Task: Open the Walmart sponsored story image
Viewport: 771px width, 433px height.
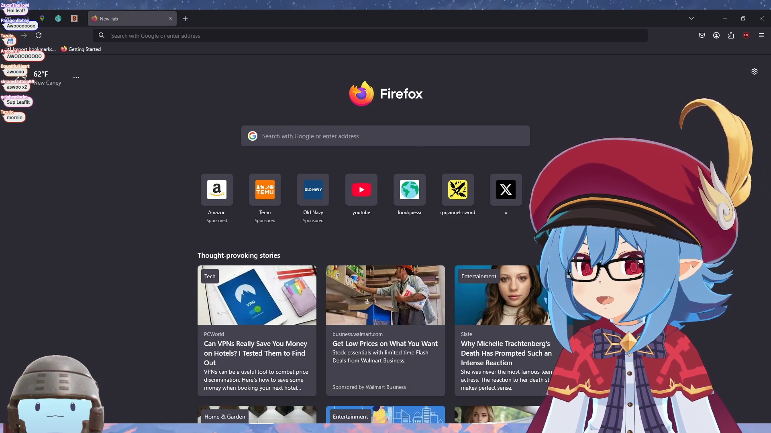Action: tap(385, 295)
